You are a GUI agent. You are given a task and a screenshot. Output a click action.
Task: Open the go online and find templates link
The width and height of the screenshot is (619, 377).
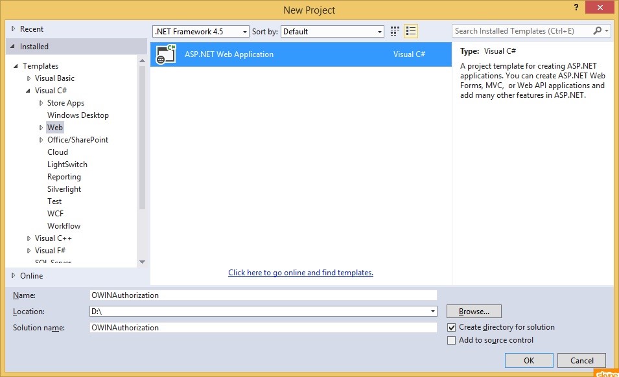(301, 273)
